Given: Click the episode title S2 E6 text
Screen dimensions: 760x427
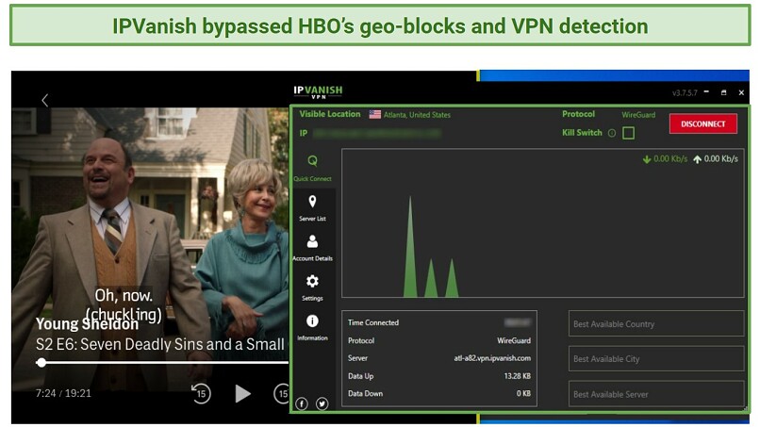Looking at the screenshot, I should pos(160,344).
